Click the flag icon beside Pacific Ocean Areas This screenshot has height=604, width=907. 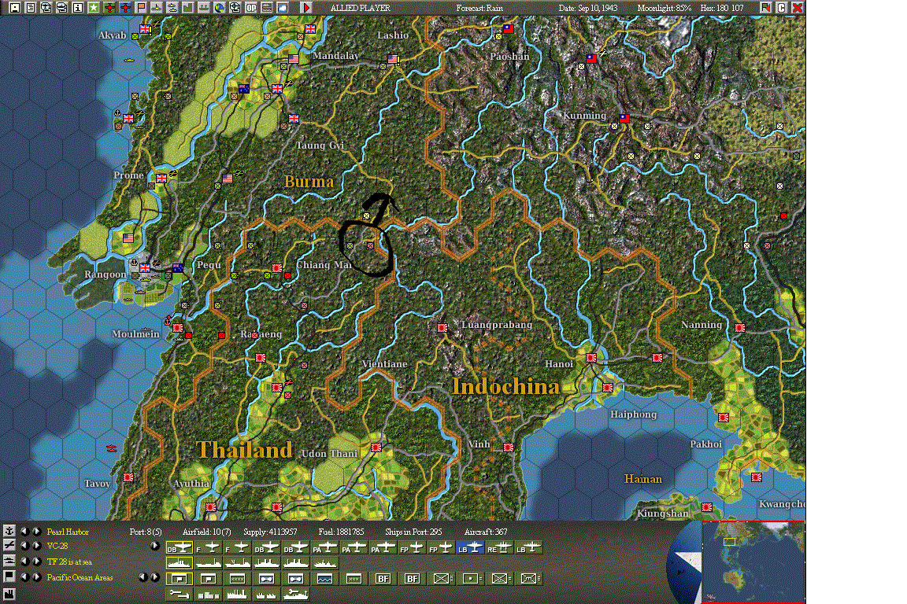[x=9, y=576]
